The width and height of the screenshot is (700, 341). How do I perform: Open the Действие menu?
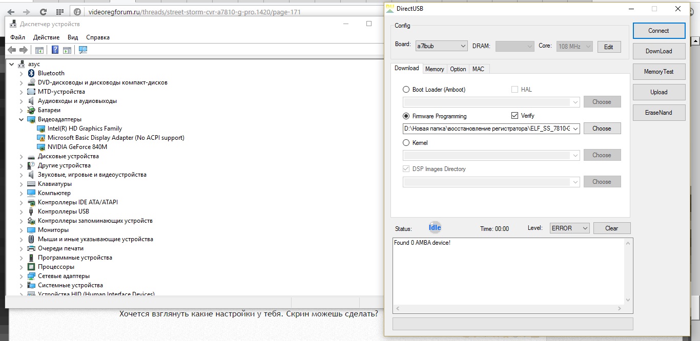(46, 37)
